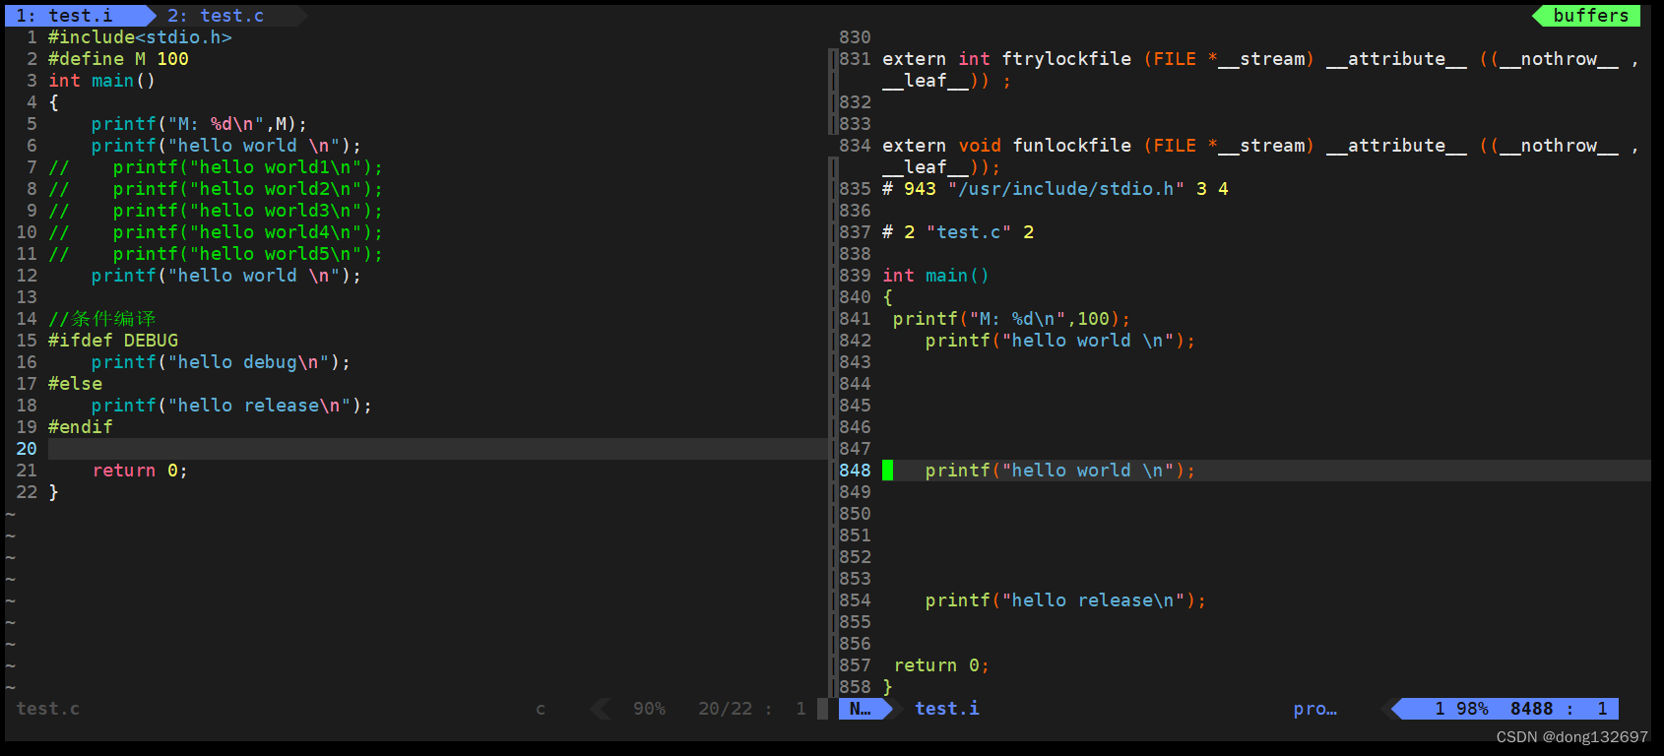Viewport: 1664px width, 756px height.
Task: Click the extern void funlockfile declaration
Action: pyautogui.click(x=1260, y=157)
